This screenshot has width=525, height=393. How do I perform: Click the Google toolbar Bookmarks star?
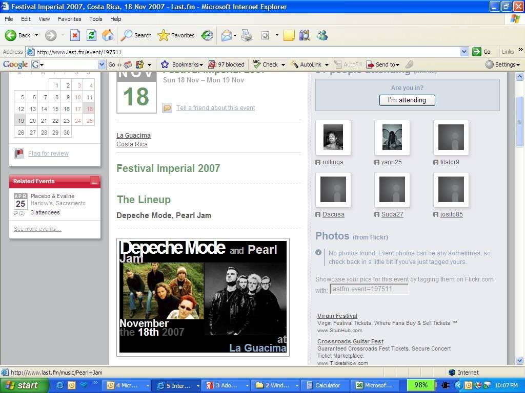coord(165,64)
